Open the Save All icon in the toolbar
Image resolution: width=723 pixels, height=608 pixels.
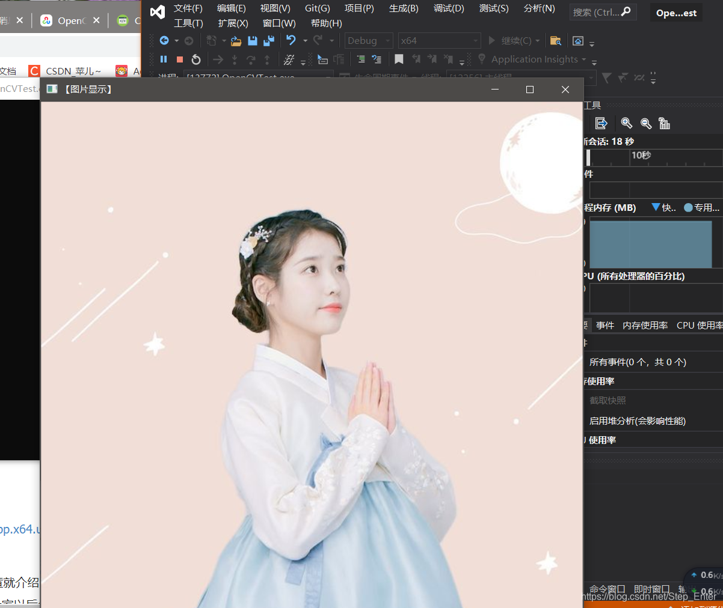(269, 40)
